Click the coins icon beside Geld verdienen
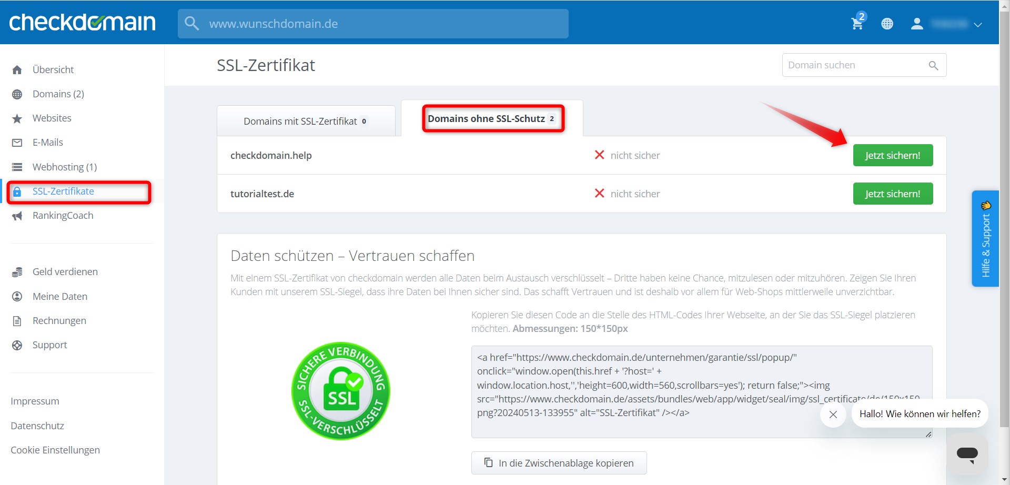Screen dimensions: 1010x485 (17, 272)
